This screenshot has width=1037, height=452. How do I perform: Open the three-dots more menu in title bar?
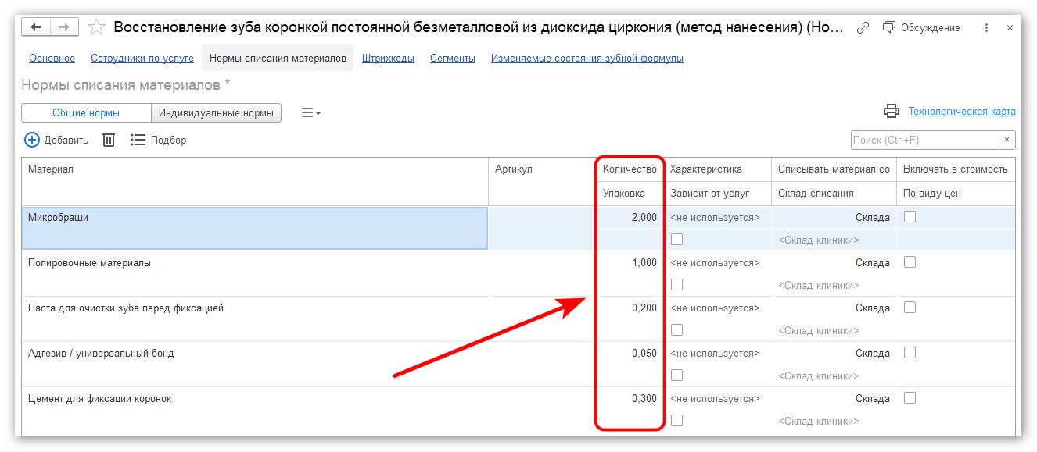(x=987, y=27)
